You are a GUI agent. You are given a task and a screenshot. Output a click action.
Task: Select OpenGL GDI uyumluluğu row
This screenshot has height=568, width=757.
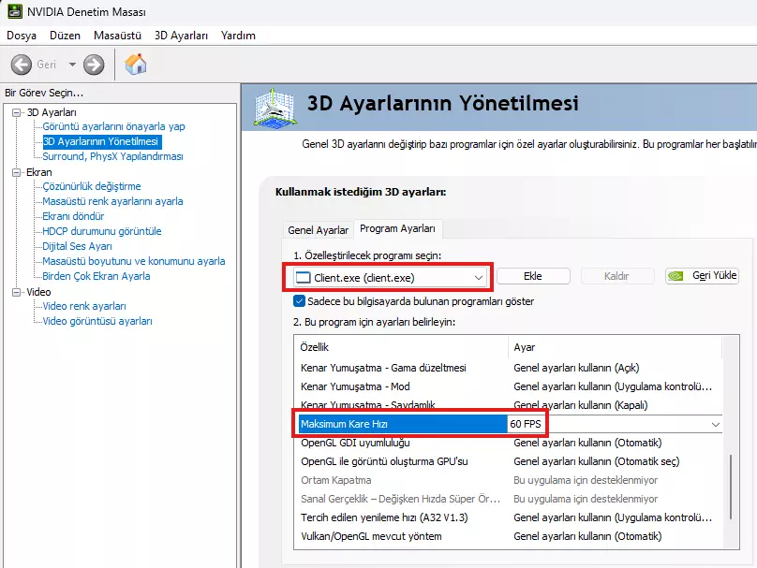510,443
